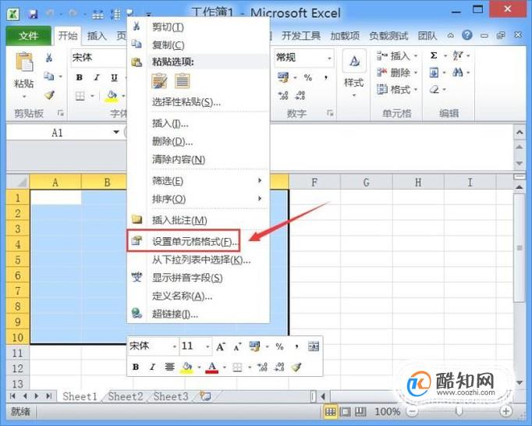The image size is (532, 426).
Task: Choose second paste option icon in context menu
Action: click(x=183, y=81)
